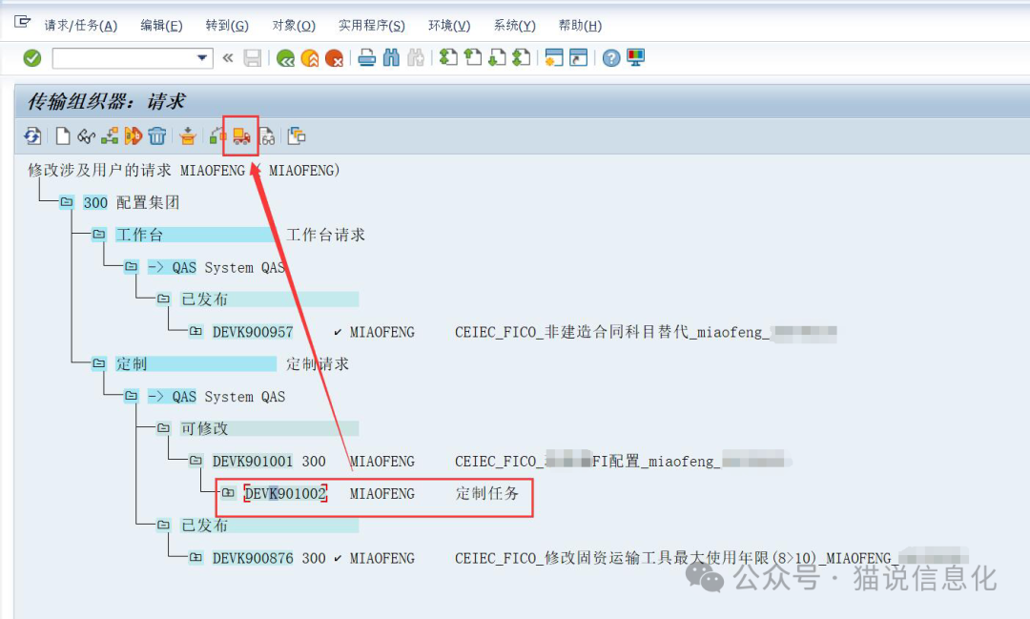Screen dimensions: 1030x619
Task: Open the system menu icon before 请求/任务
Action: tap(22, 23)
